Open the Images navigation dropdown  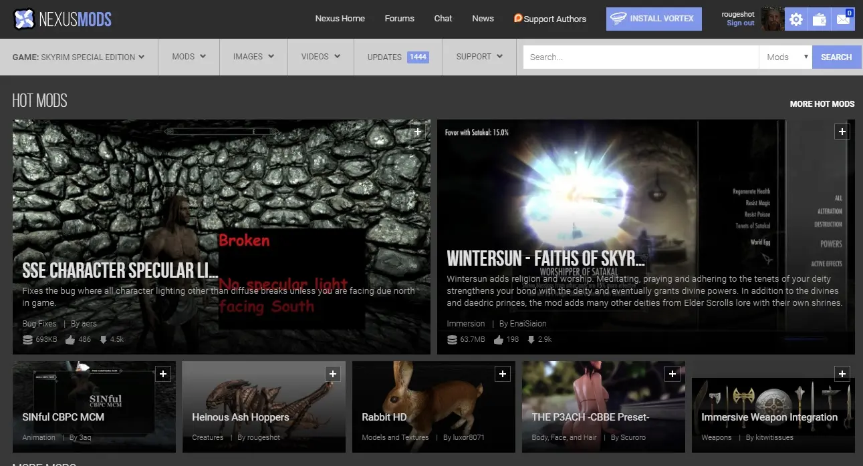254,57
